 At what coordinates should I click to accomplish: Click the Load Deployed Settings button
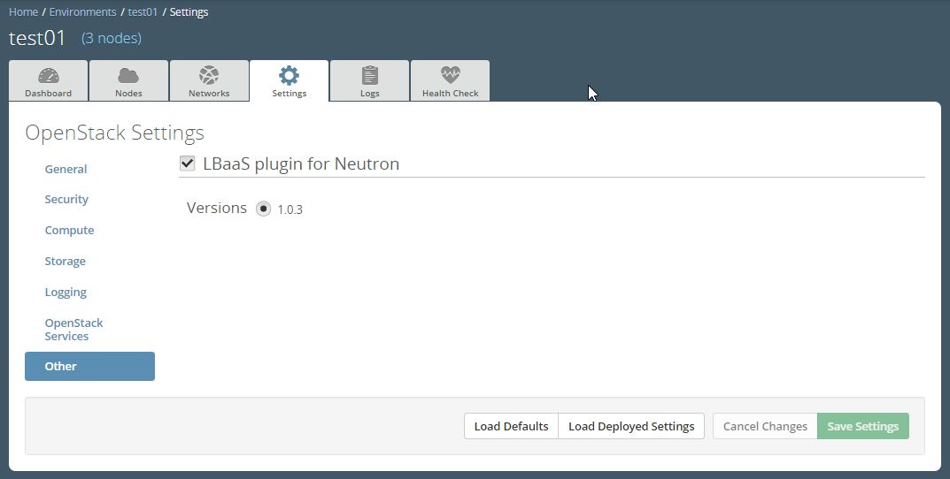(x=631, y=426)
